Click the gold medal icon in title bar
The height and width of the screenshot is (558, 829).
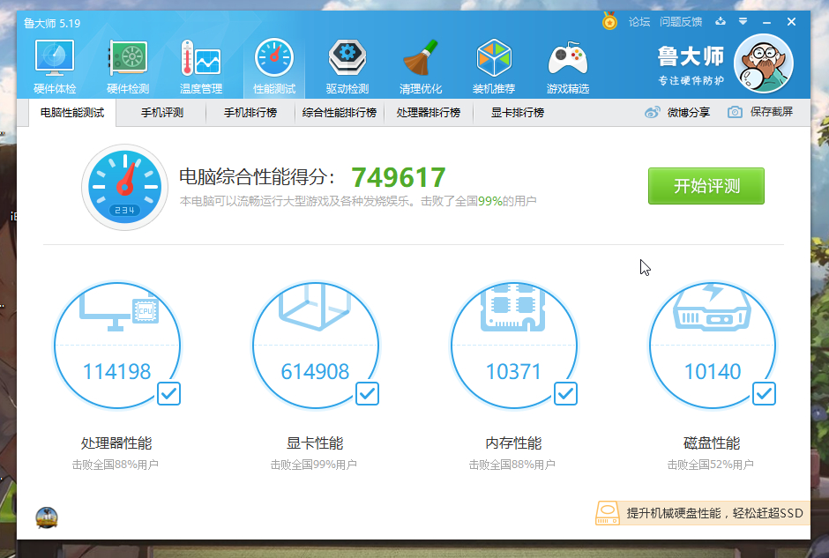[609, 21]
